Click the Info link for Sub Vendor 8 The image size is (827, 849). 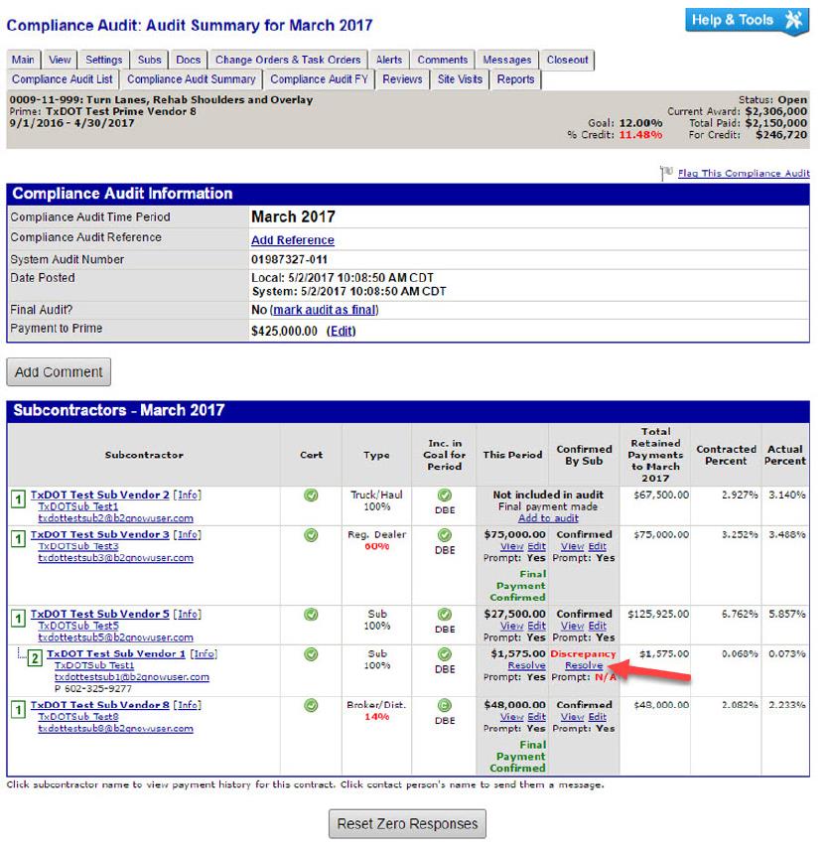tap(188, 705)
